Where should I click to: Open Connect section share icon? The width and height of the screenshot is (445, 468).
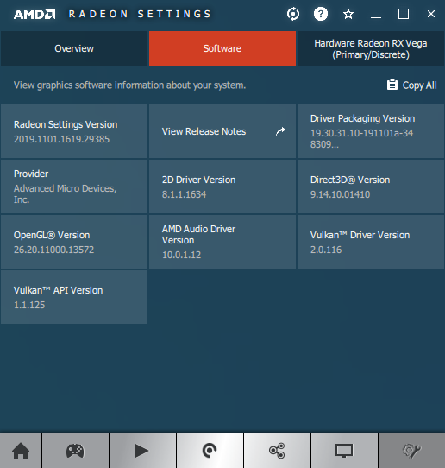click(x=277, y=451)
